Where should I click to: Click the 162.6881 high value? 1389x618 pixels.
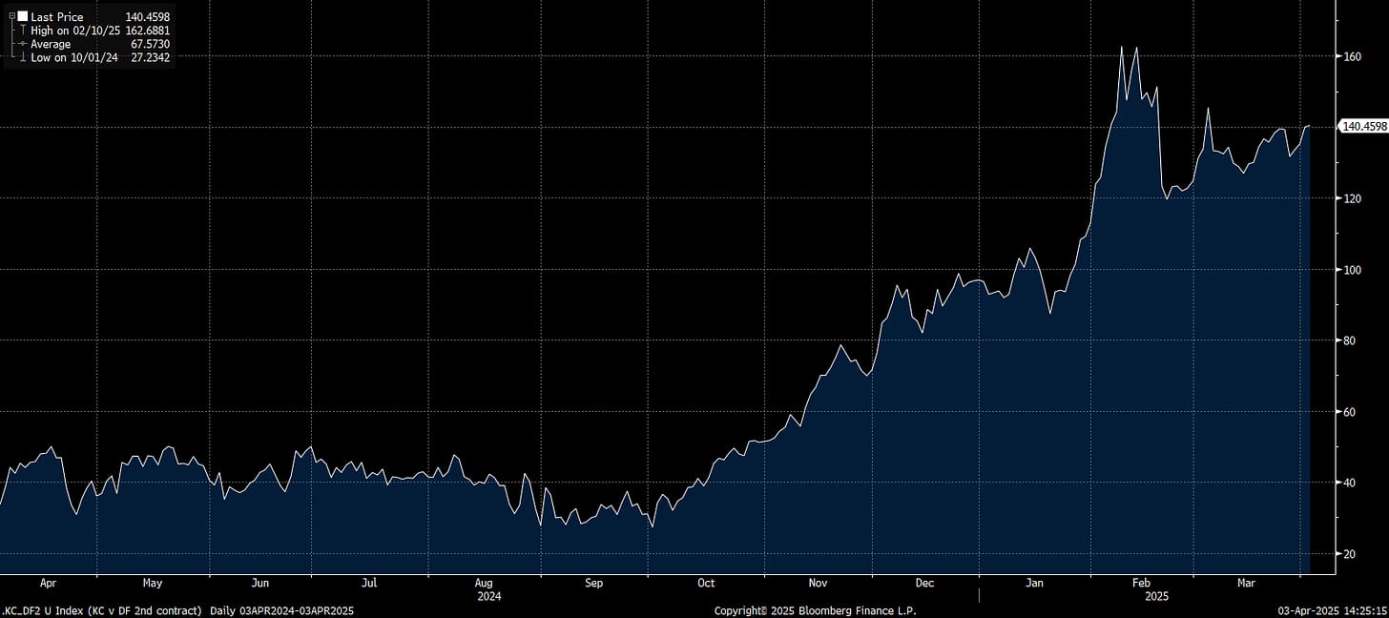click(148, 31)
